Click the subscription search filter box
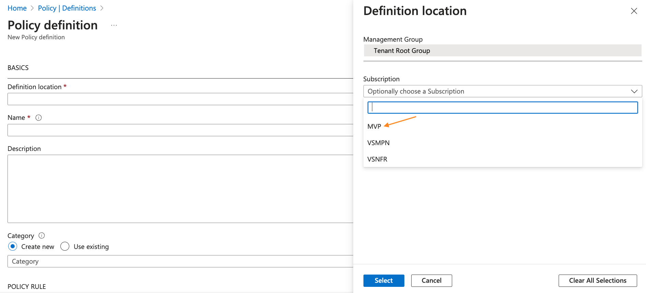This screenshot has height=293, width=646. (502, 108)
